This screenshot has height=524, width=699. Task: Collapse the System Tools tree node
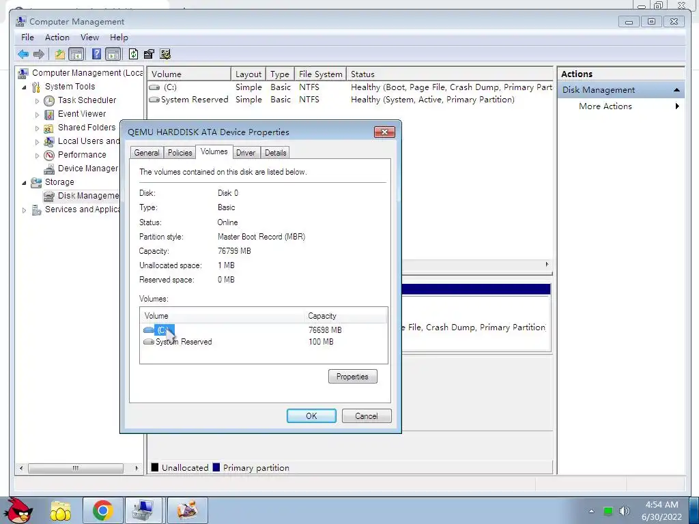pos(24,87)
